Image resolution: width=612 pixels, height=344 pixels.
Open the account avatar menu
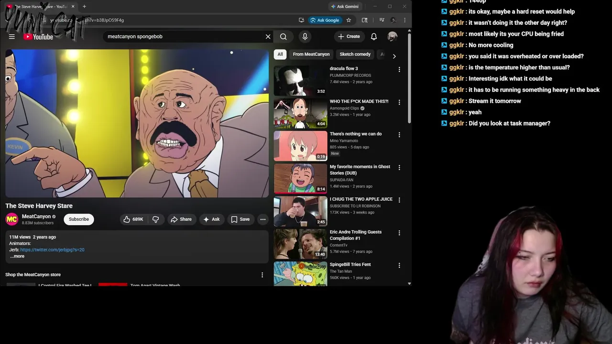click(392, 36)
